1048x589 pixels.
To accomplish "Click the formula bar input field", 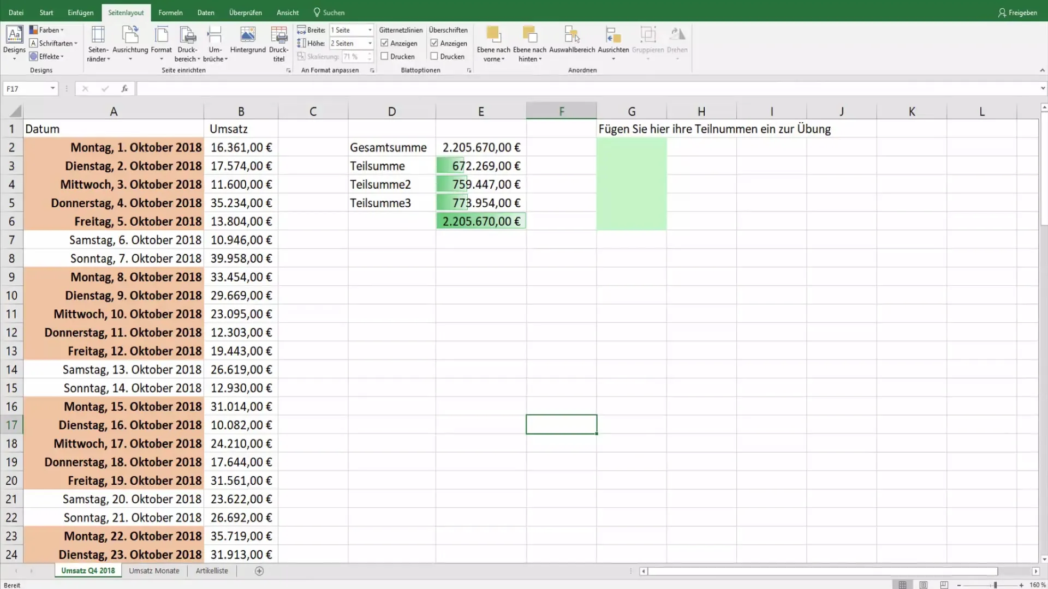I will 587,88.
